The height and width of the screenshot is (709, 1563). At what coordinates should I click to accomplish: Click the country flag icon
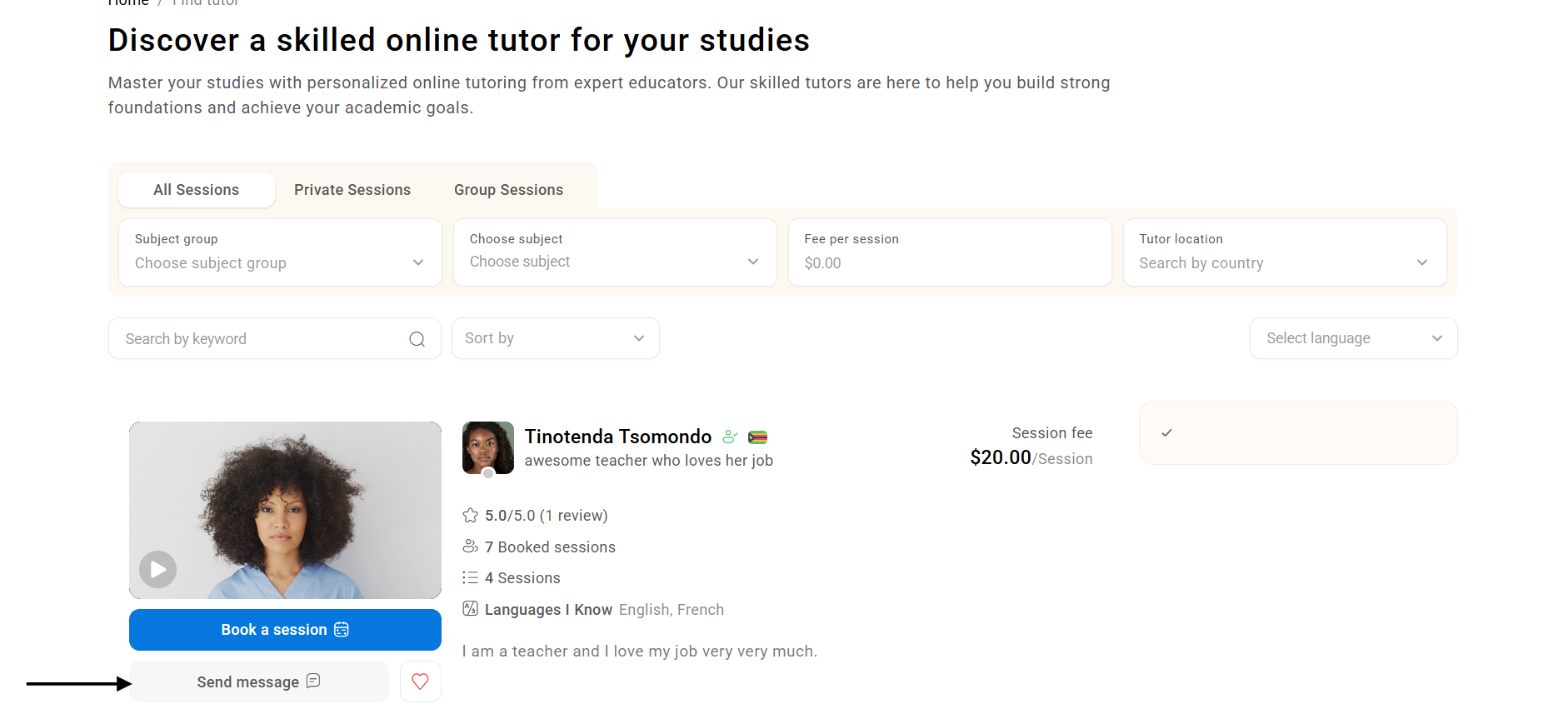click(x=757, y=437)
